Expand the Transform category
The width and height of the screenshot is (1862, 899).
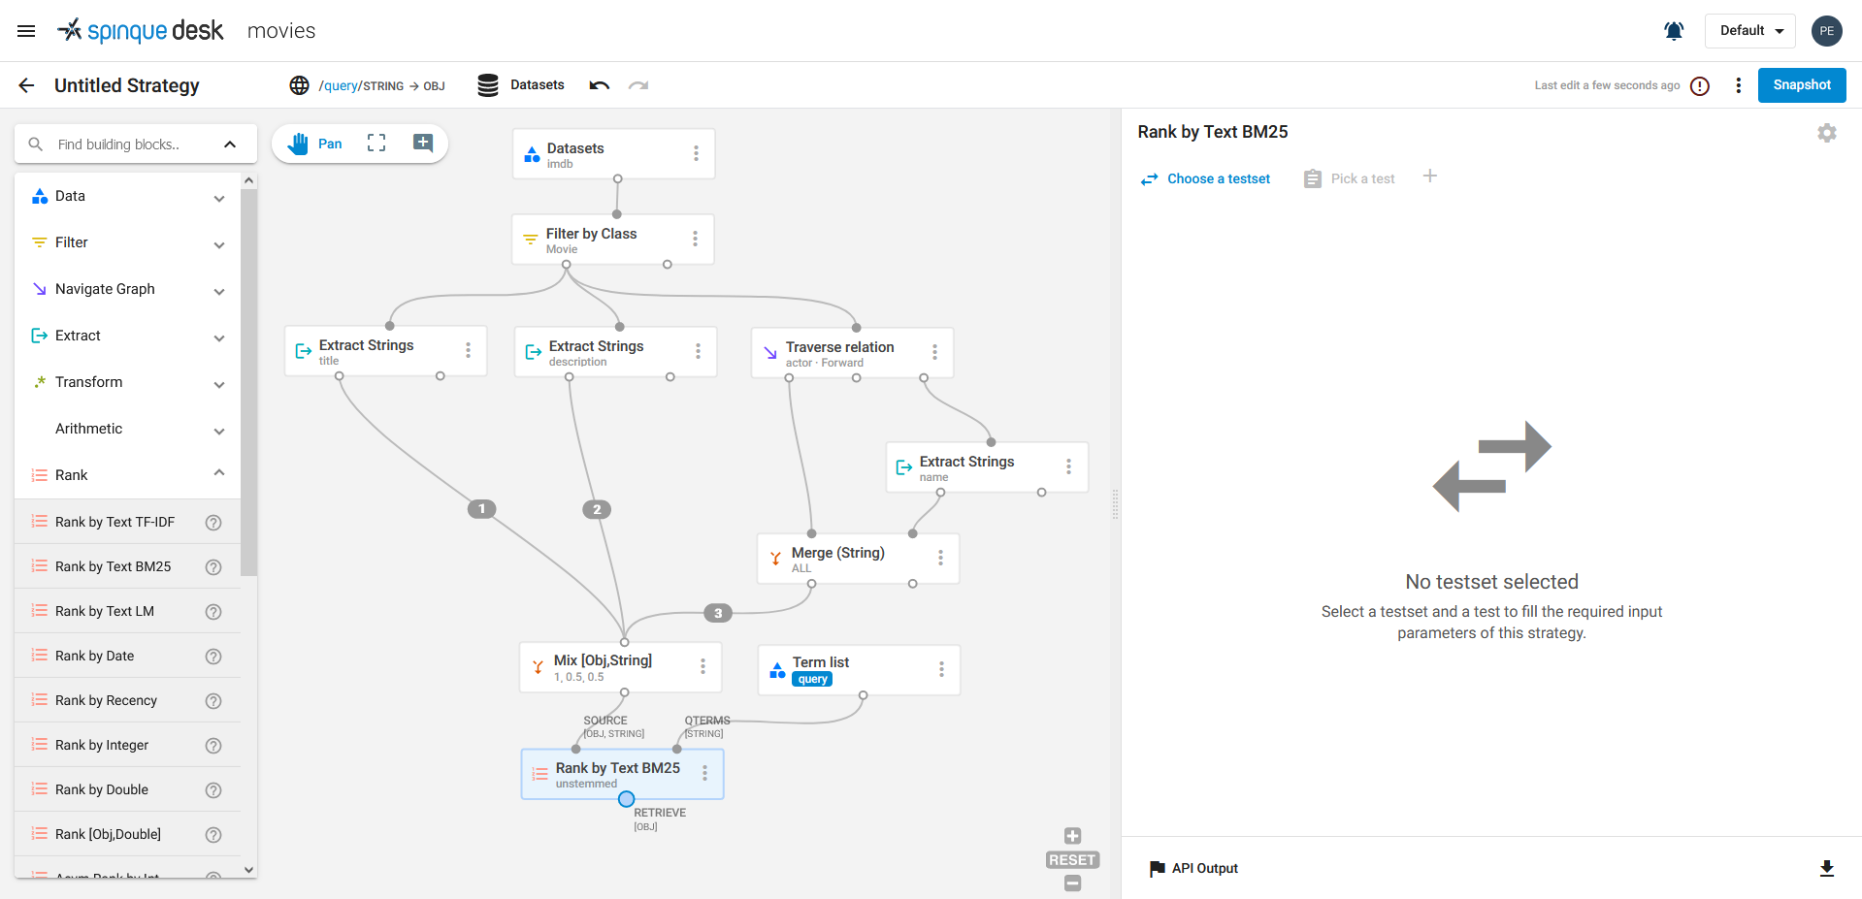[x=219, y=384]
